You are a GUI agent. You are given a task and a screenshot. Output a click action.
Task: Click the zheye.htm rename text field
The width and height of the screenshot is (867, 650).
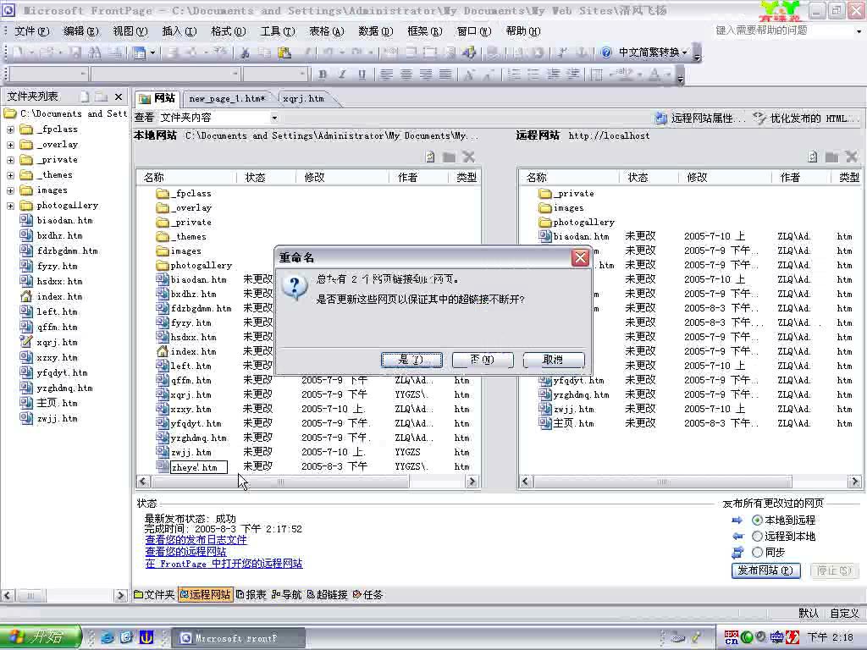[198, 467]
